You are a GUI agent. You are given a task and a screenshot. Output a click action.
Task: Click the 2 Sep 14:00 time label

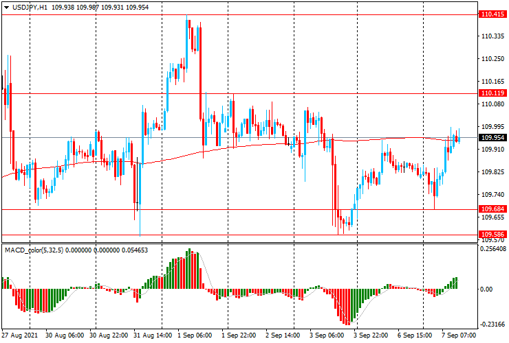[x=283, y=335]
